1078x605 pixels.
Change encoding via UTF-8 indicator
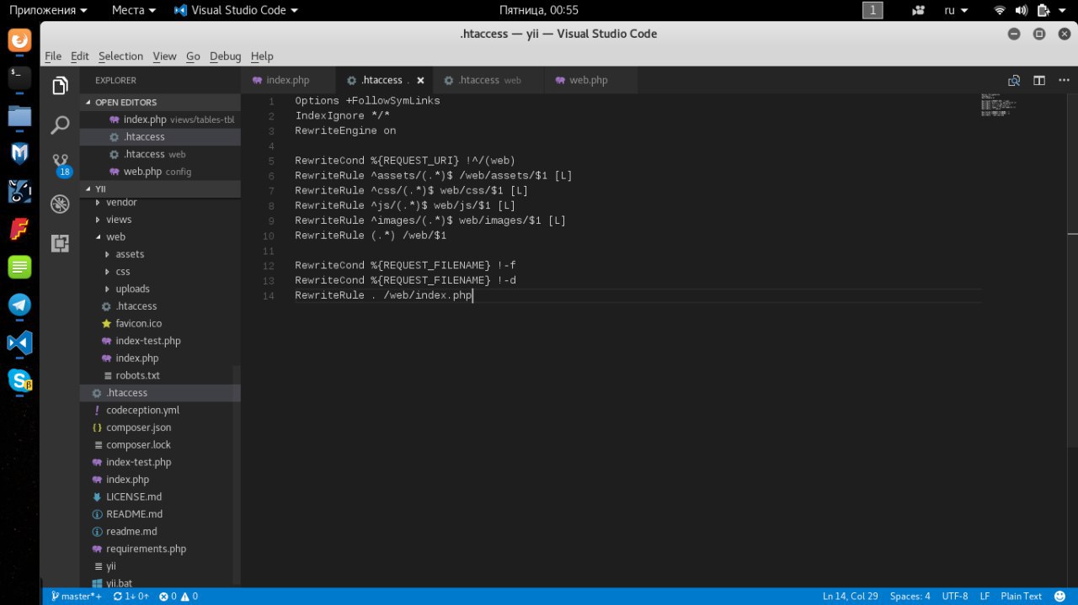pyautogui.click(x=954, y=597)
